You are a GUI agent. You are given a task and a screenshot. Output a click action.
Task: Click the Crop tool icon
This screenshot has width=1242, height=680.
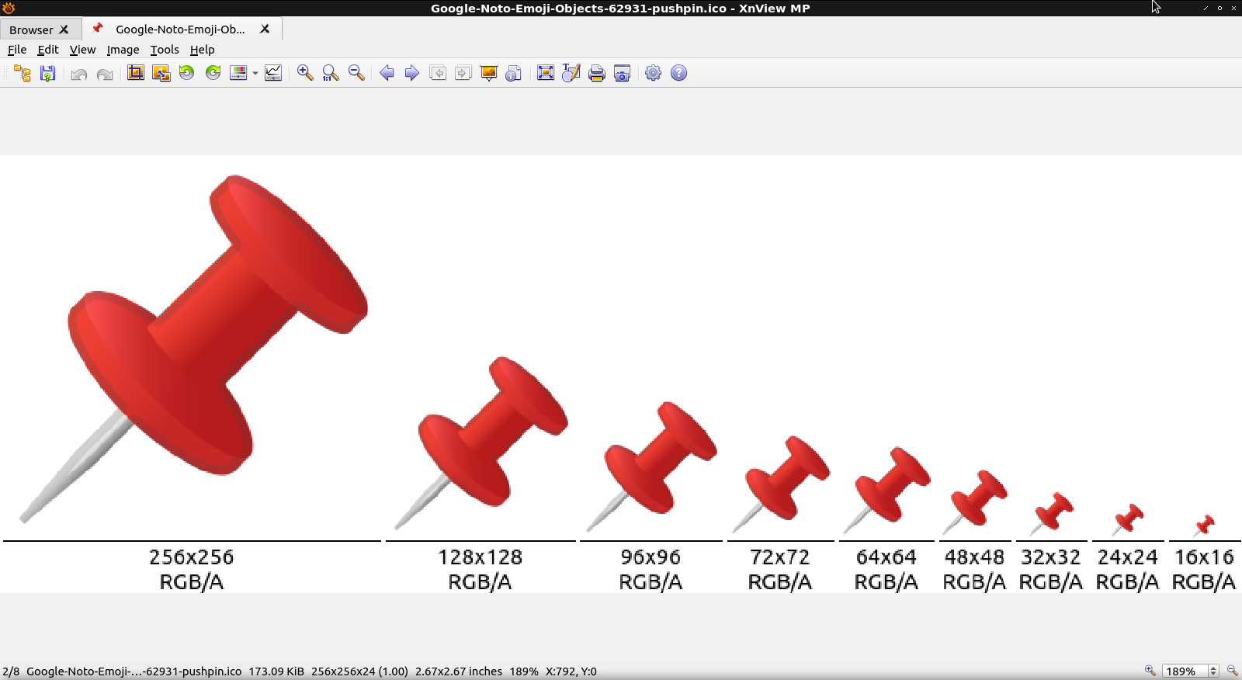pos(136,73)
